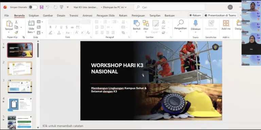261x130 pixels.
Task: Open the Tampilan tab
Action: [x=155, y=16]
